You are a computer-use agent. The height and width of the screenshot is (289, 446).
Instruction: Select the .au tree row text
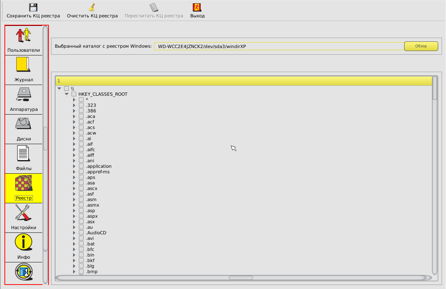point(89,227)
